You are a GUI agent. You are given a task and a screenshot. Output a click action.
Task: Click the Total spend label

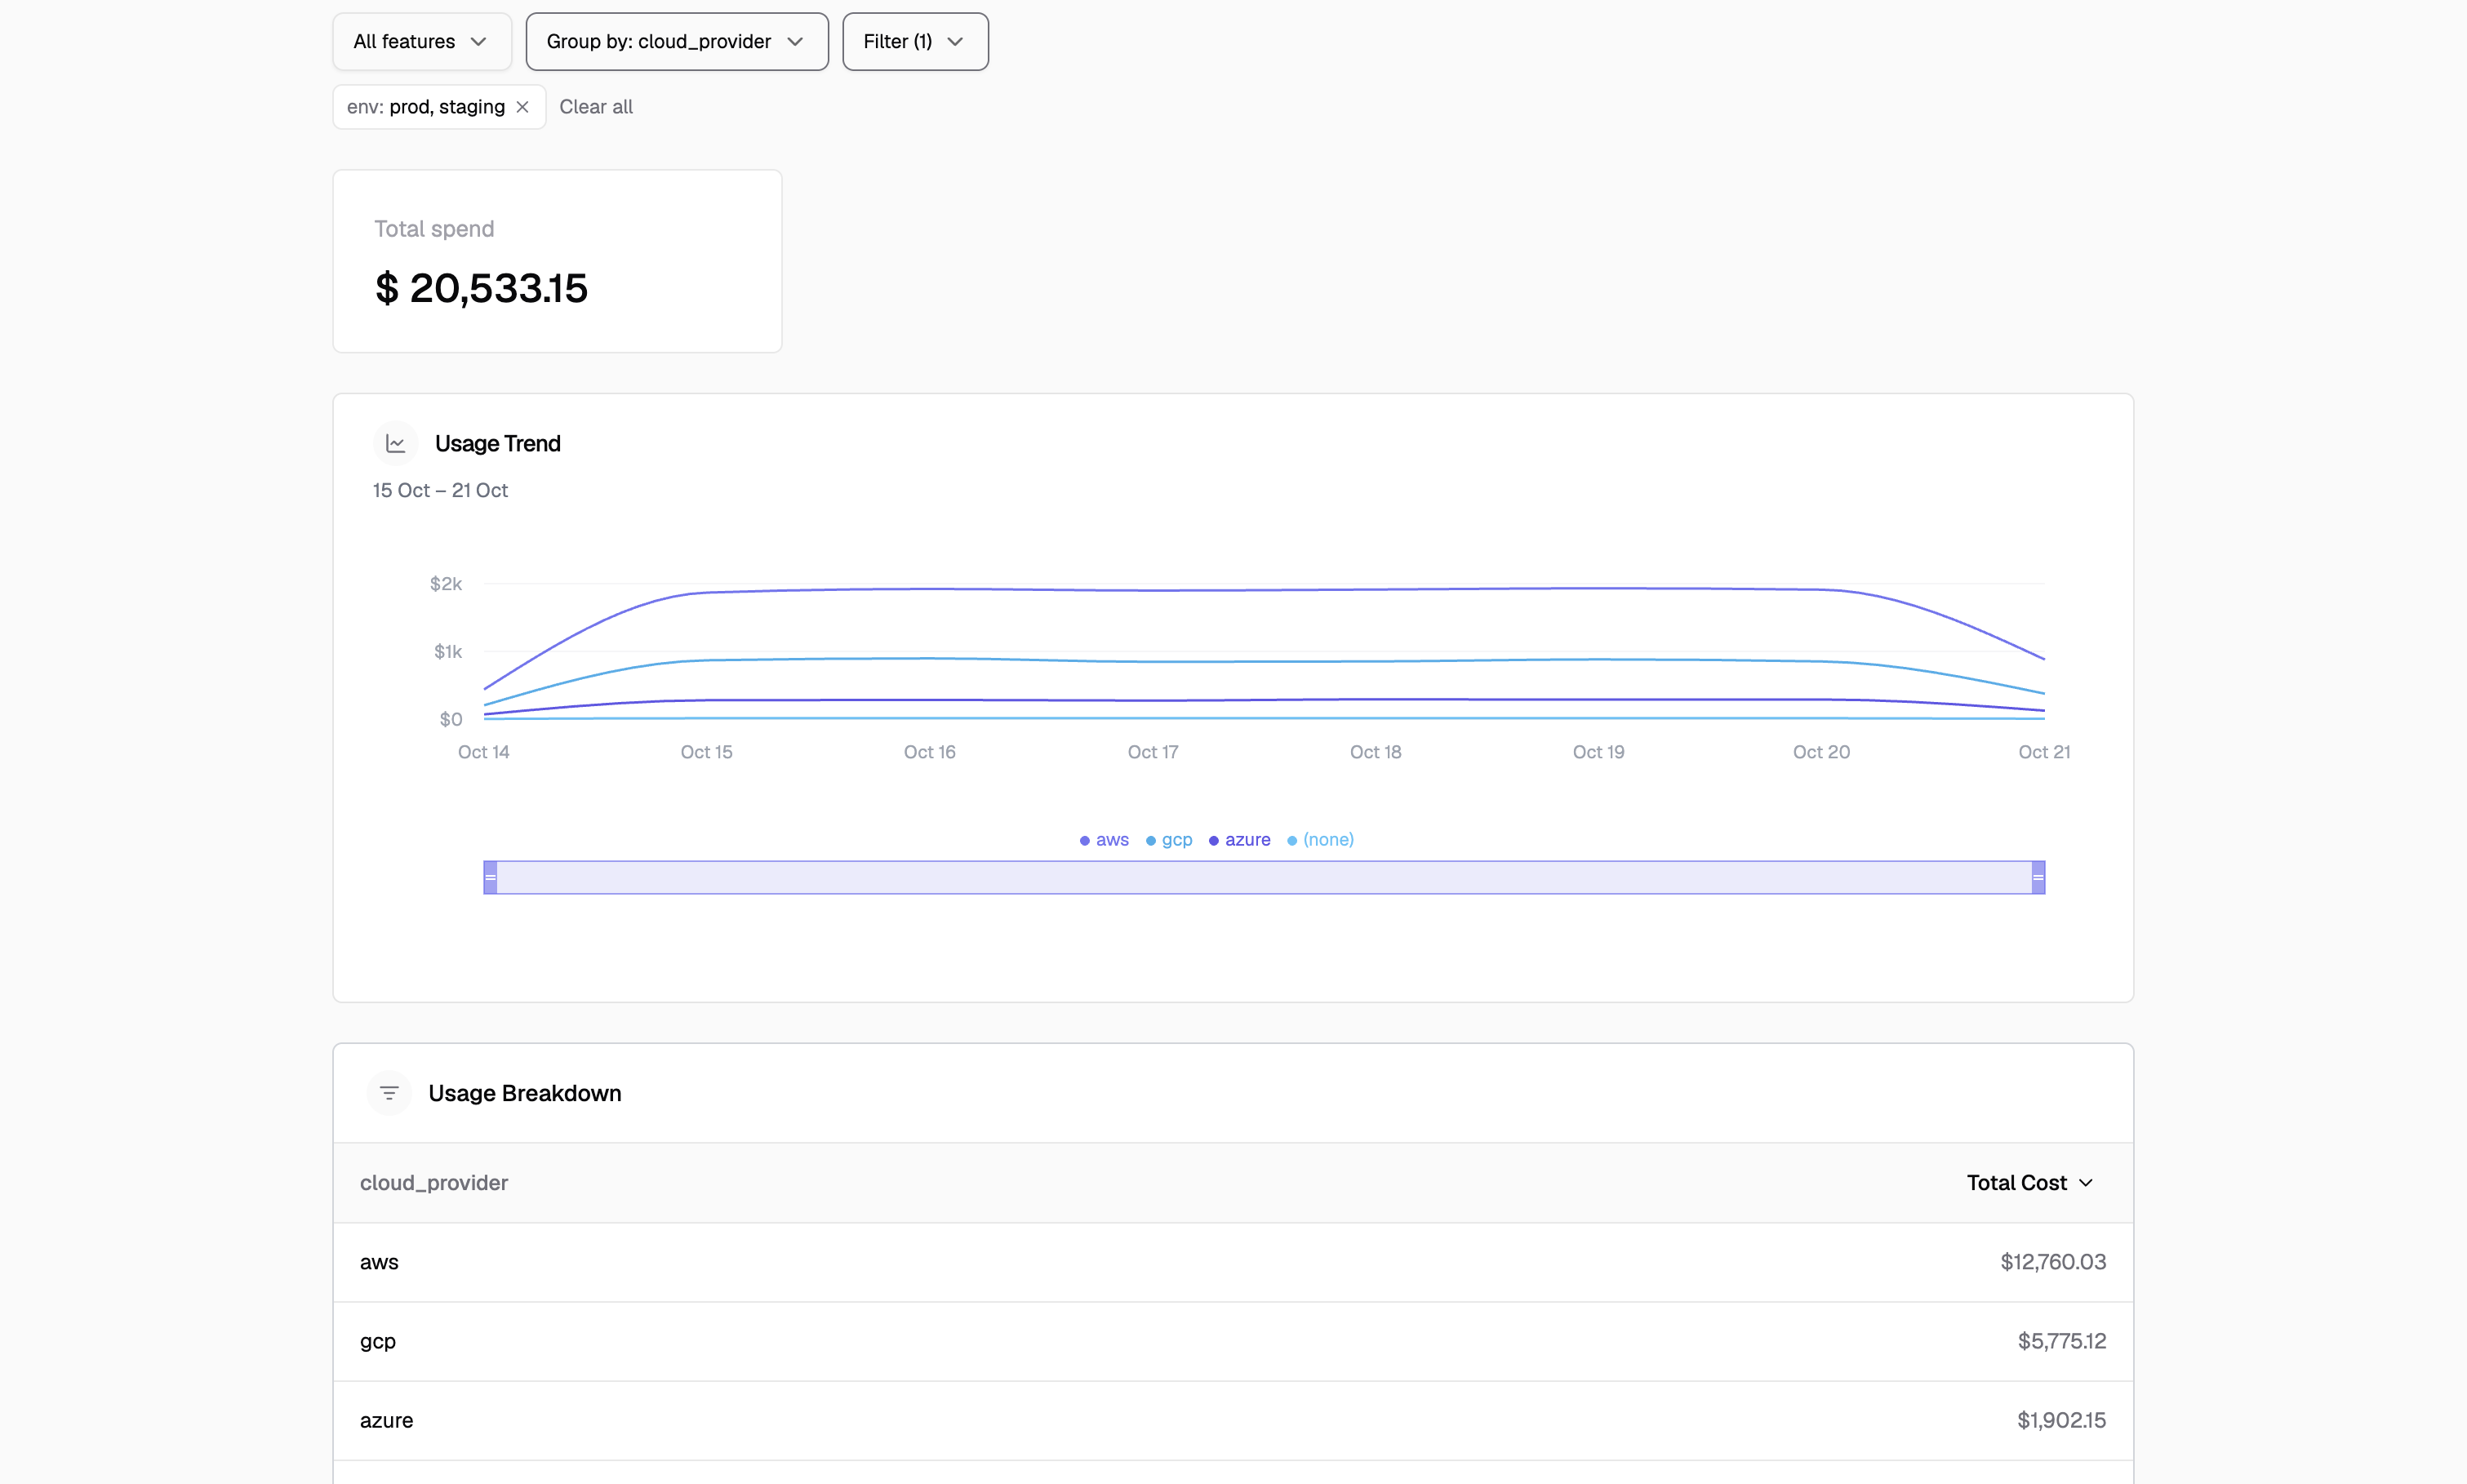[x=434, y=229]
